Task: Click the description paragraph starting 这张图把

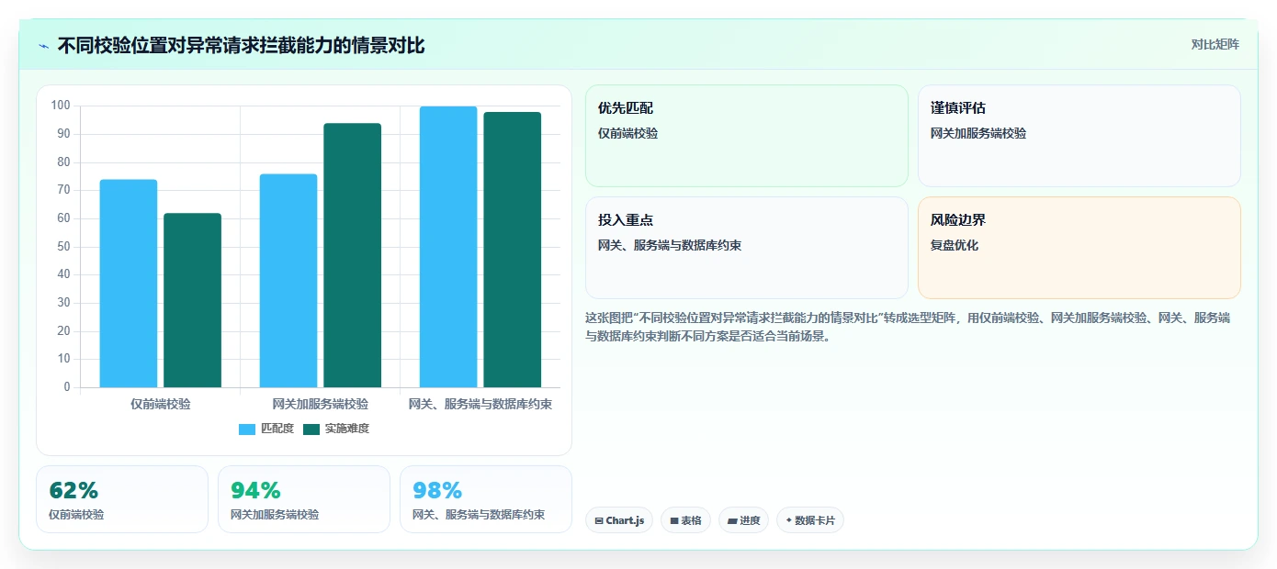Action: click(x=908, y=327)
